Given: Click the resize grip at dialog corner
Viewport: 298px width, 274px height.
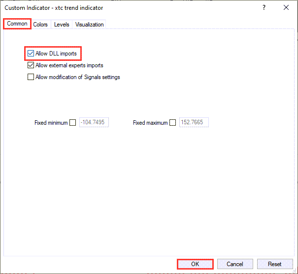Looking at the screenshot, I should pos(295,271).
